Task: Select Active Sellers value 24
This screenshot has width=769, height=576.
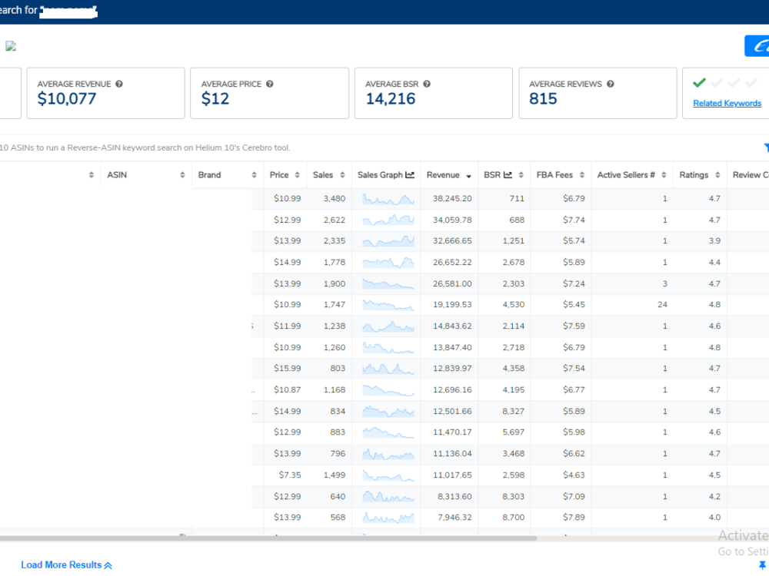Action: [x=662, y=305]
